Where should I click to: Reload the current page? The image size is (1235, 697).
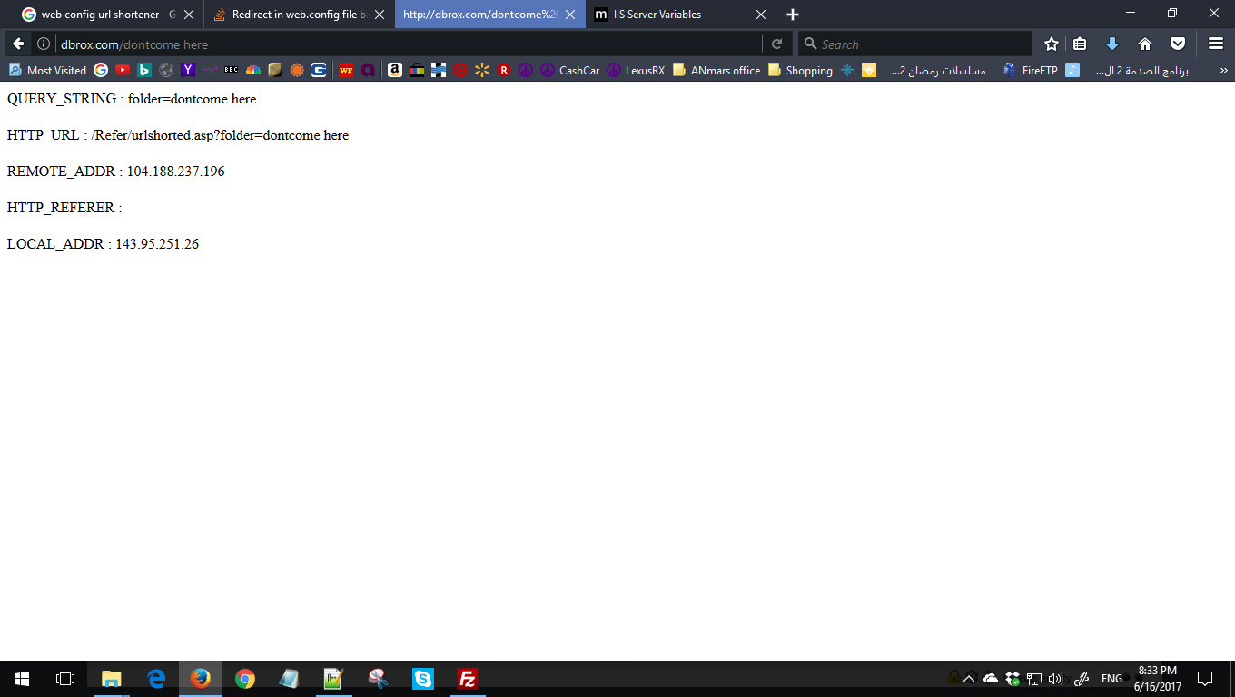pyautogui.click(x=776, y=44)
